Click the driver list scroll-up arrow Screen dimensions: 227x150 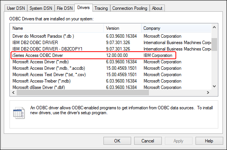[214, 27]
